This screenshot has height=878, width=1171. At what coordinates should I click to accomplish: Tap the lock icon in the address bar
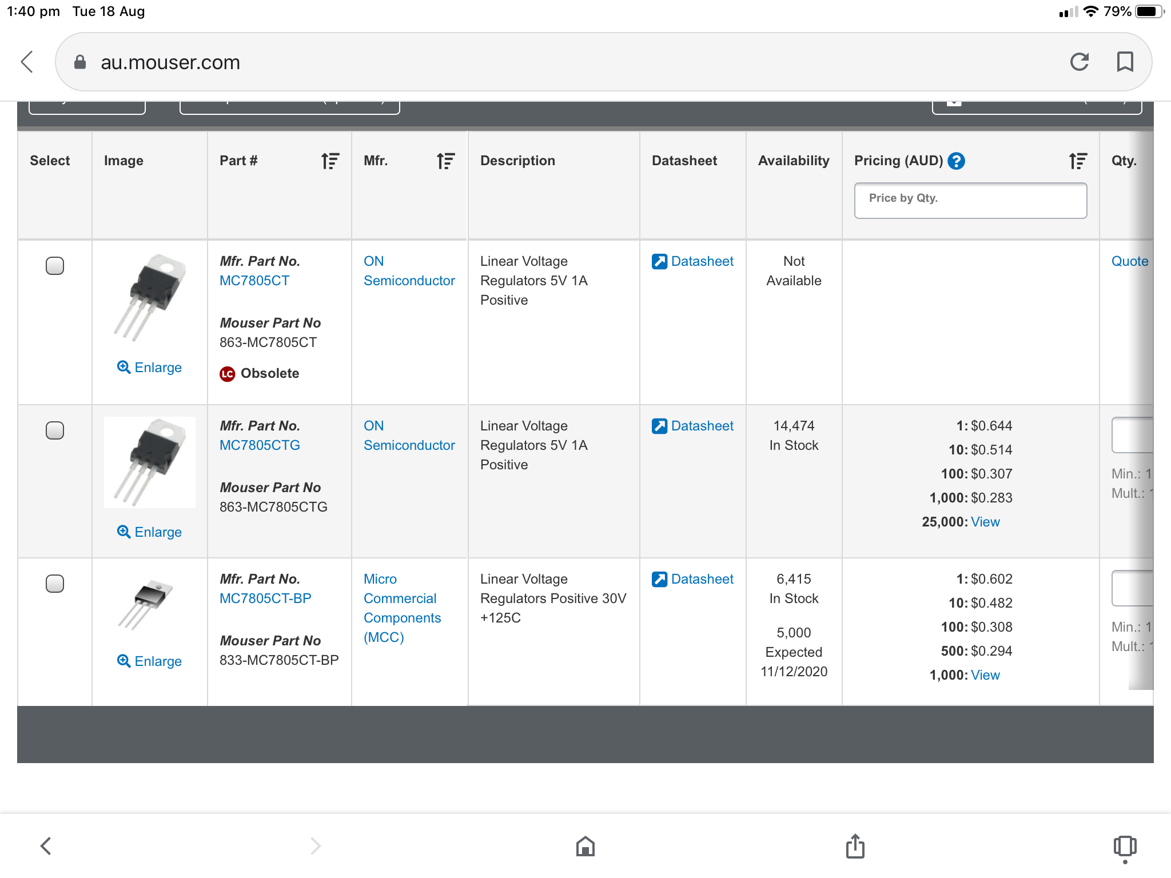pyautogui.click(x=80, y=62)
